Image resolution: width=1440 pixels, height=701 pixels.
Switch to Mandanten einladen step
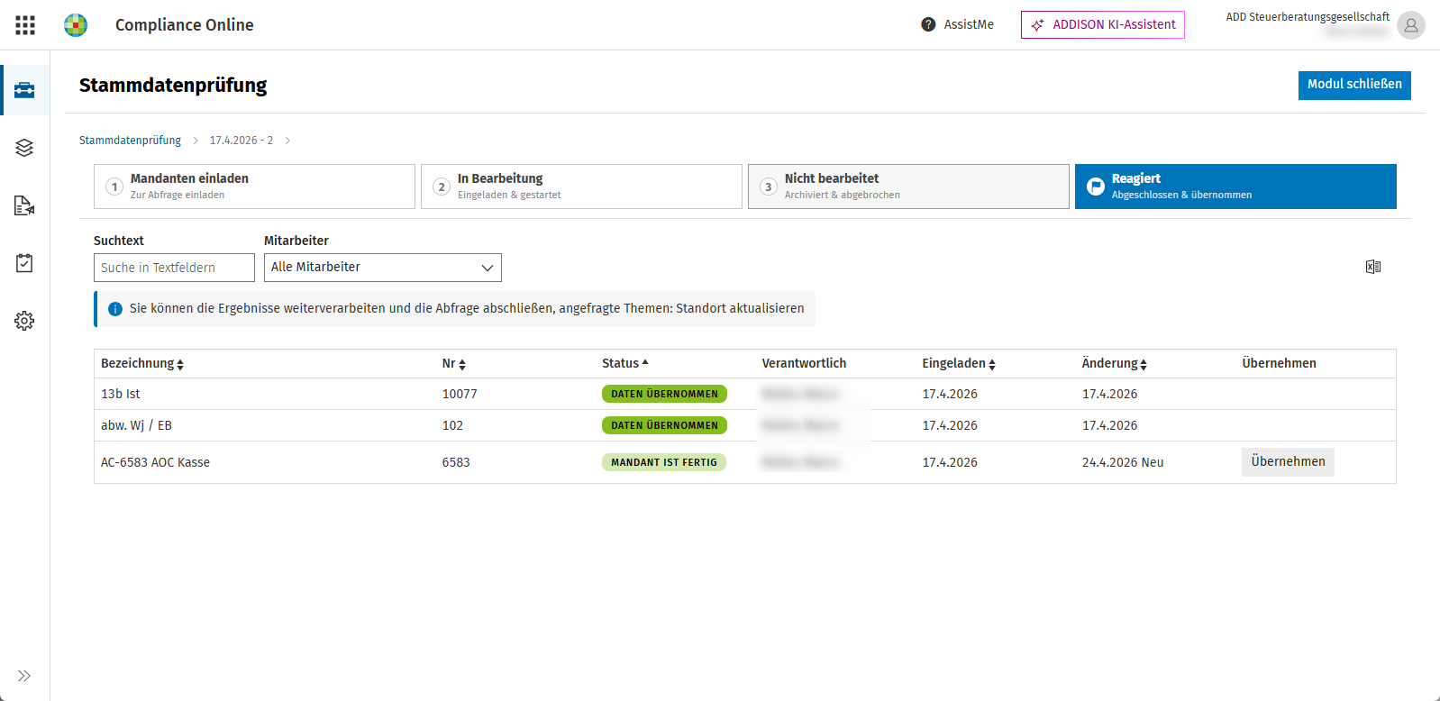(x=254, y=187)
